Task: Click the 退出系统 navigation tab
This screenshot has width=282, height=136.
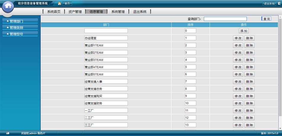Action: pyautogui.click(x=140, y=12)
